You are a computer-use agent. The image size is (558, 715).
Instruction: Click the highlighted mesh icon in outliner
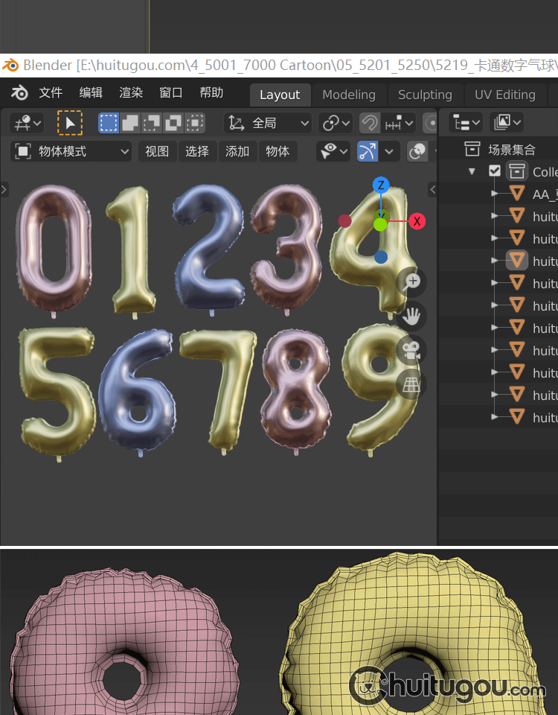(x=517, y=261)
